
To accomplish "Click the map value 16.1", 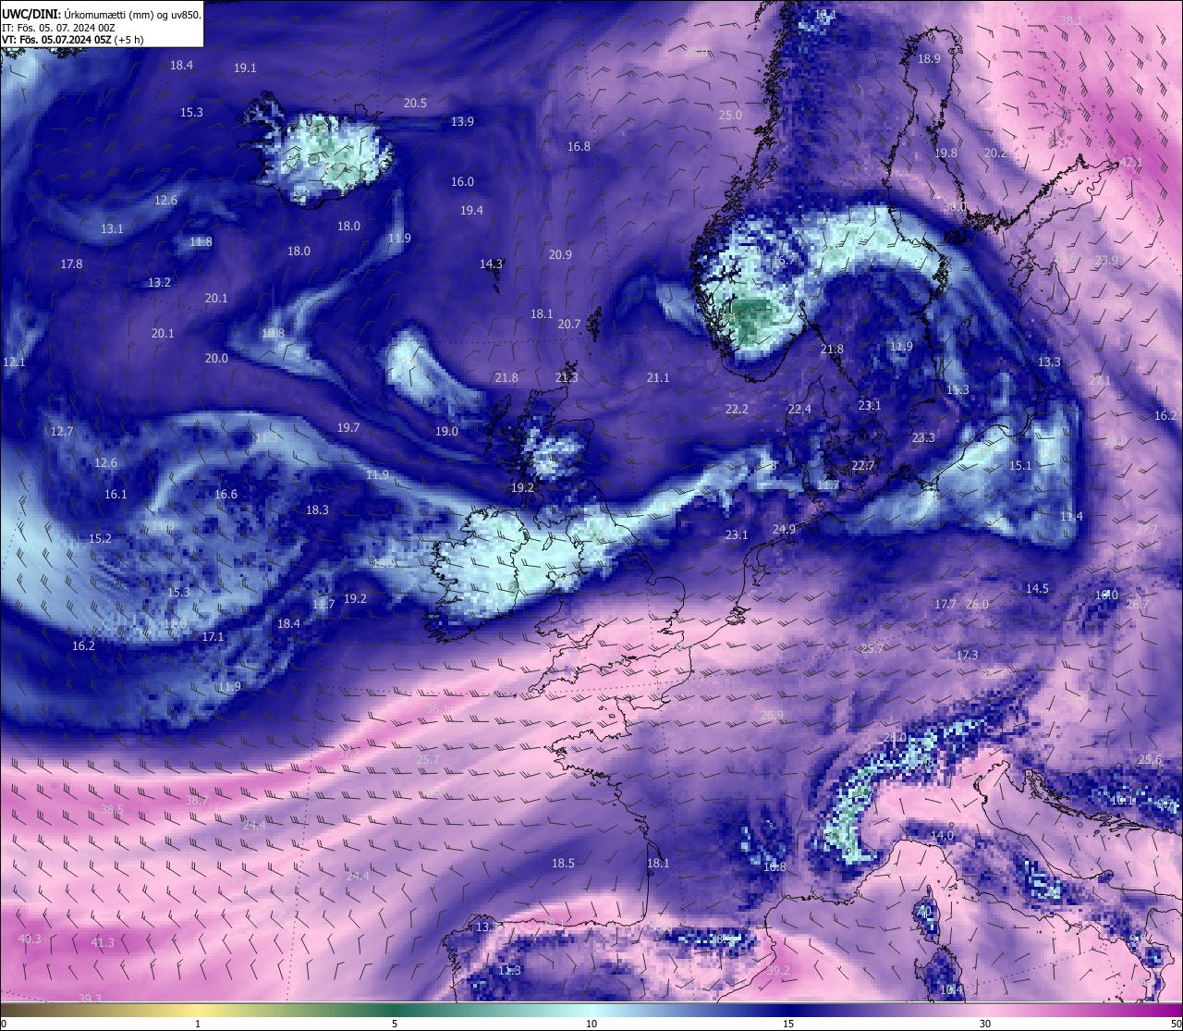I will (116, 494).
